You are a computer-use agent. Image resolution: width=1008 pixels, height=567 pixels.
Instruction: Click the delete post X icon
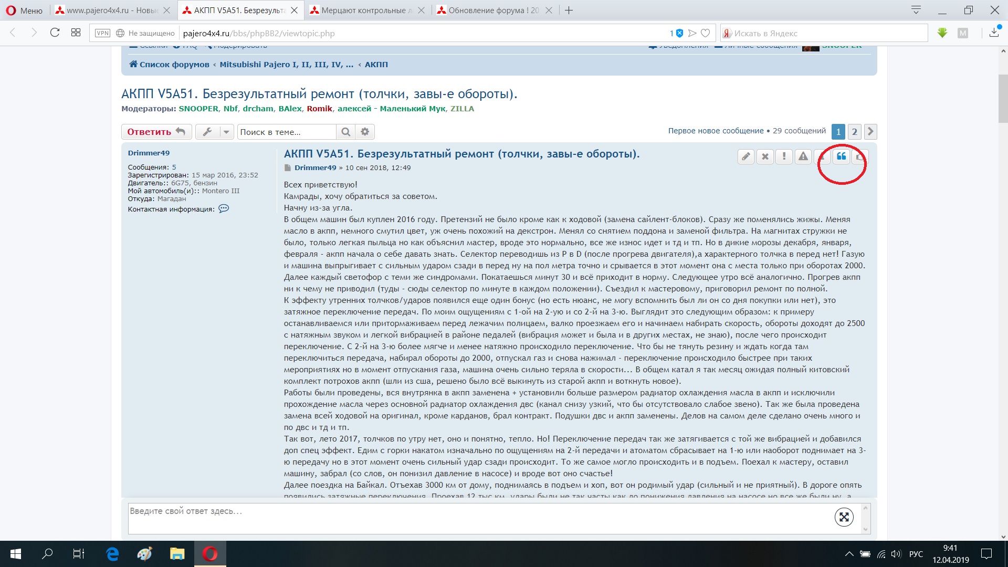(765, 156)
